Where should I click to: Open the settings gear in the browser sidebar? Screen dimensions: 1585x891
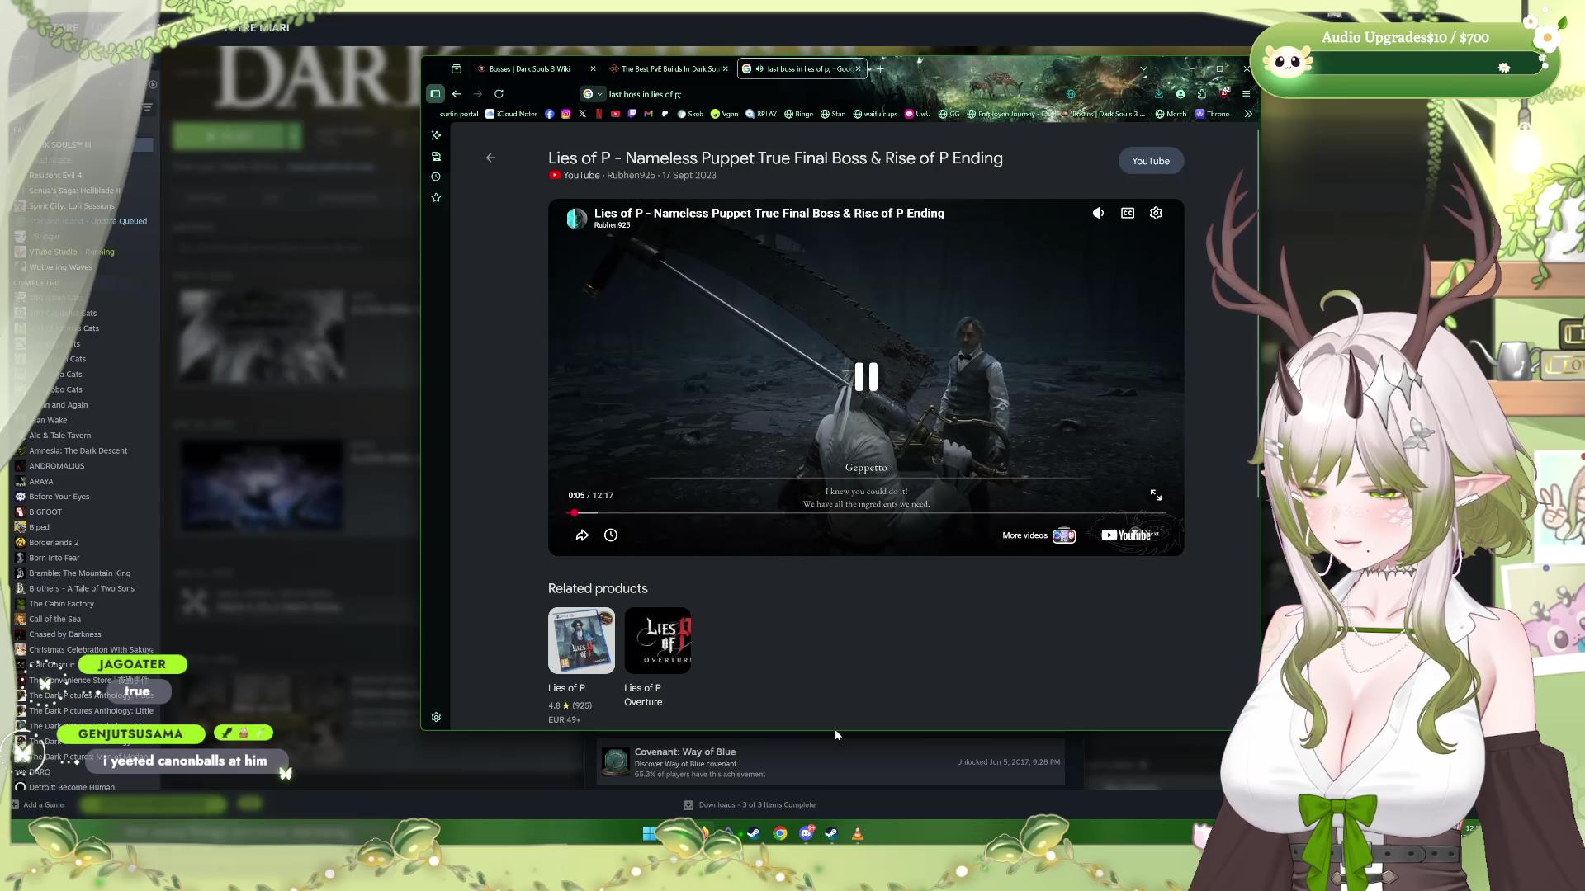point(436,718)
